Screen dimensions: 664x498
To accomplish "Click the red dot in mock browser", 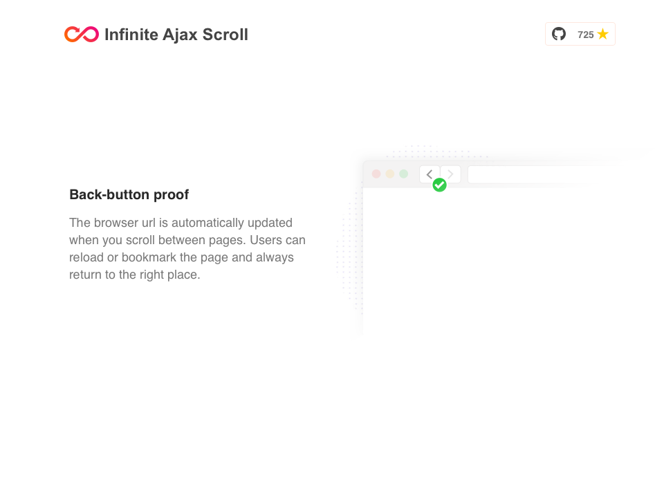I will 376,174.
